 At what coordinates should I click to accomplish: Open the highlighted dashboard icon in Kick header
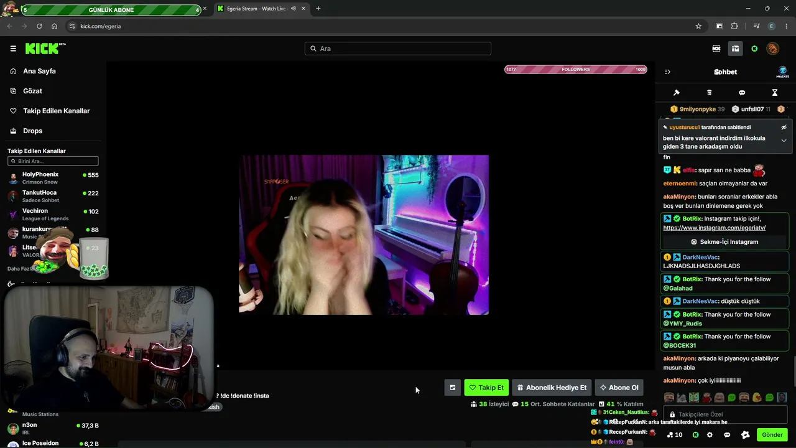[735, 49]
